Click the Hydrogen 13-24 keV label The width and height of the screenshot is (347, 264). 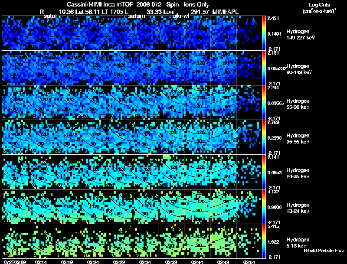point(298,208)
